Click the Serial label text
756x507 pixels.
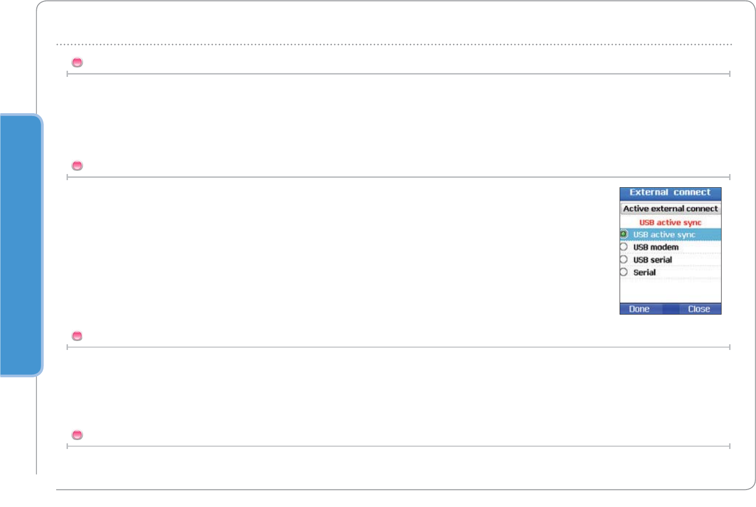644,273
